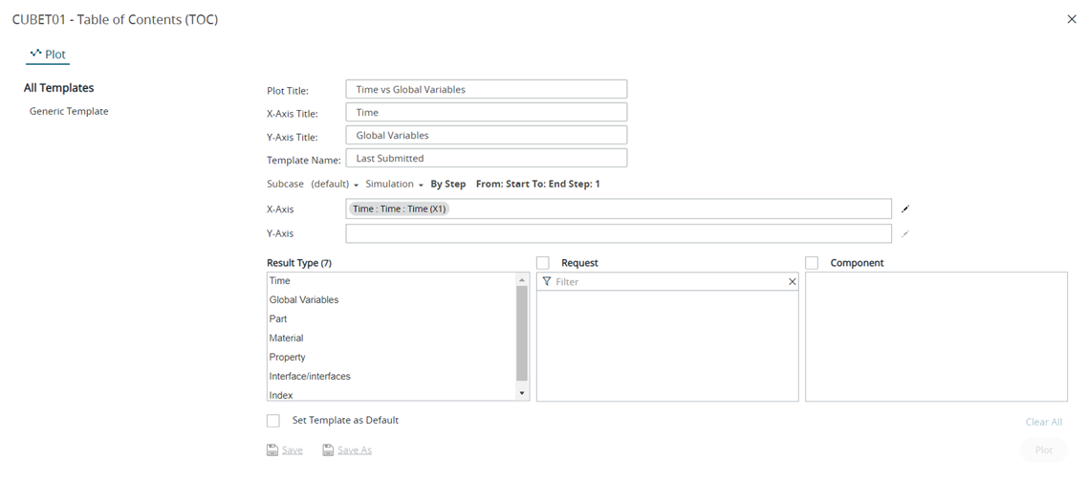Select Global Variables result type
This screenshot has height=482, width=1087.
point(304,300)
